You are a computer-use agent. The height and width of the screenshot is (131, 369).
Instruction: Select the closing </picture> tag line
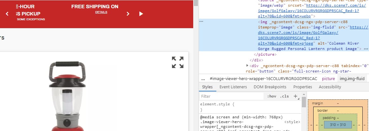[265, 54]
